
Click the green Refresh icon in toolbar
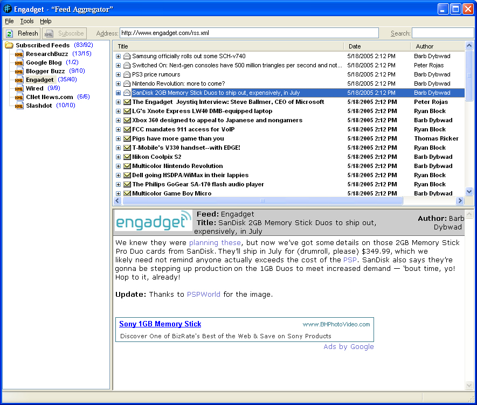point(9,33)
